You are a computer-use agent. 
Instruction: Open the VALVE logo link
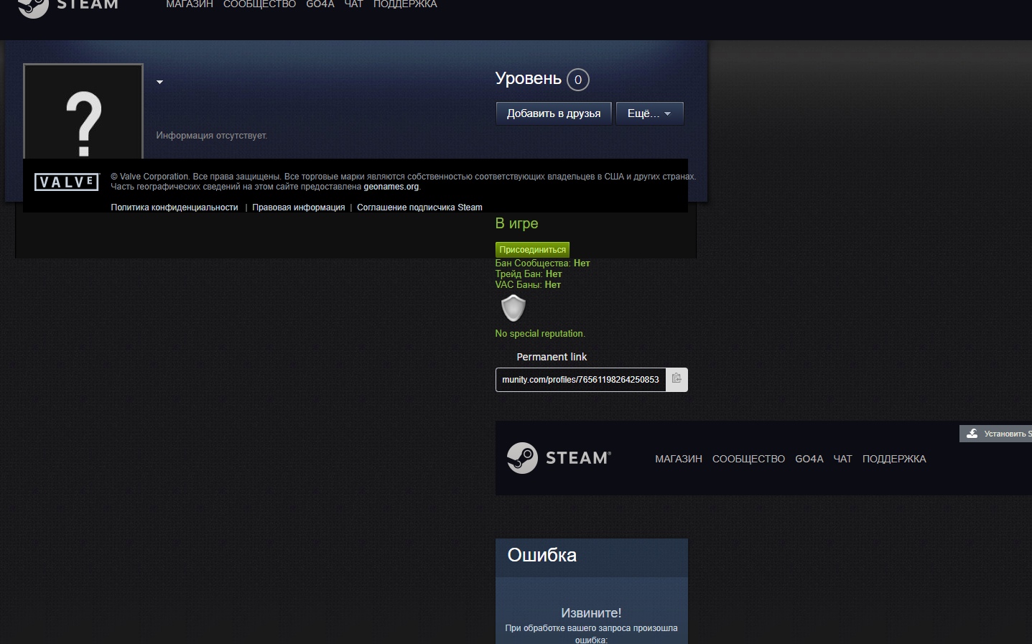point(67,182)
